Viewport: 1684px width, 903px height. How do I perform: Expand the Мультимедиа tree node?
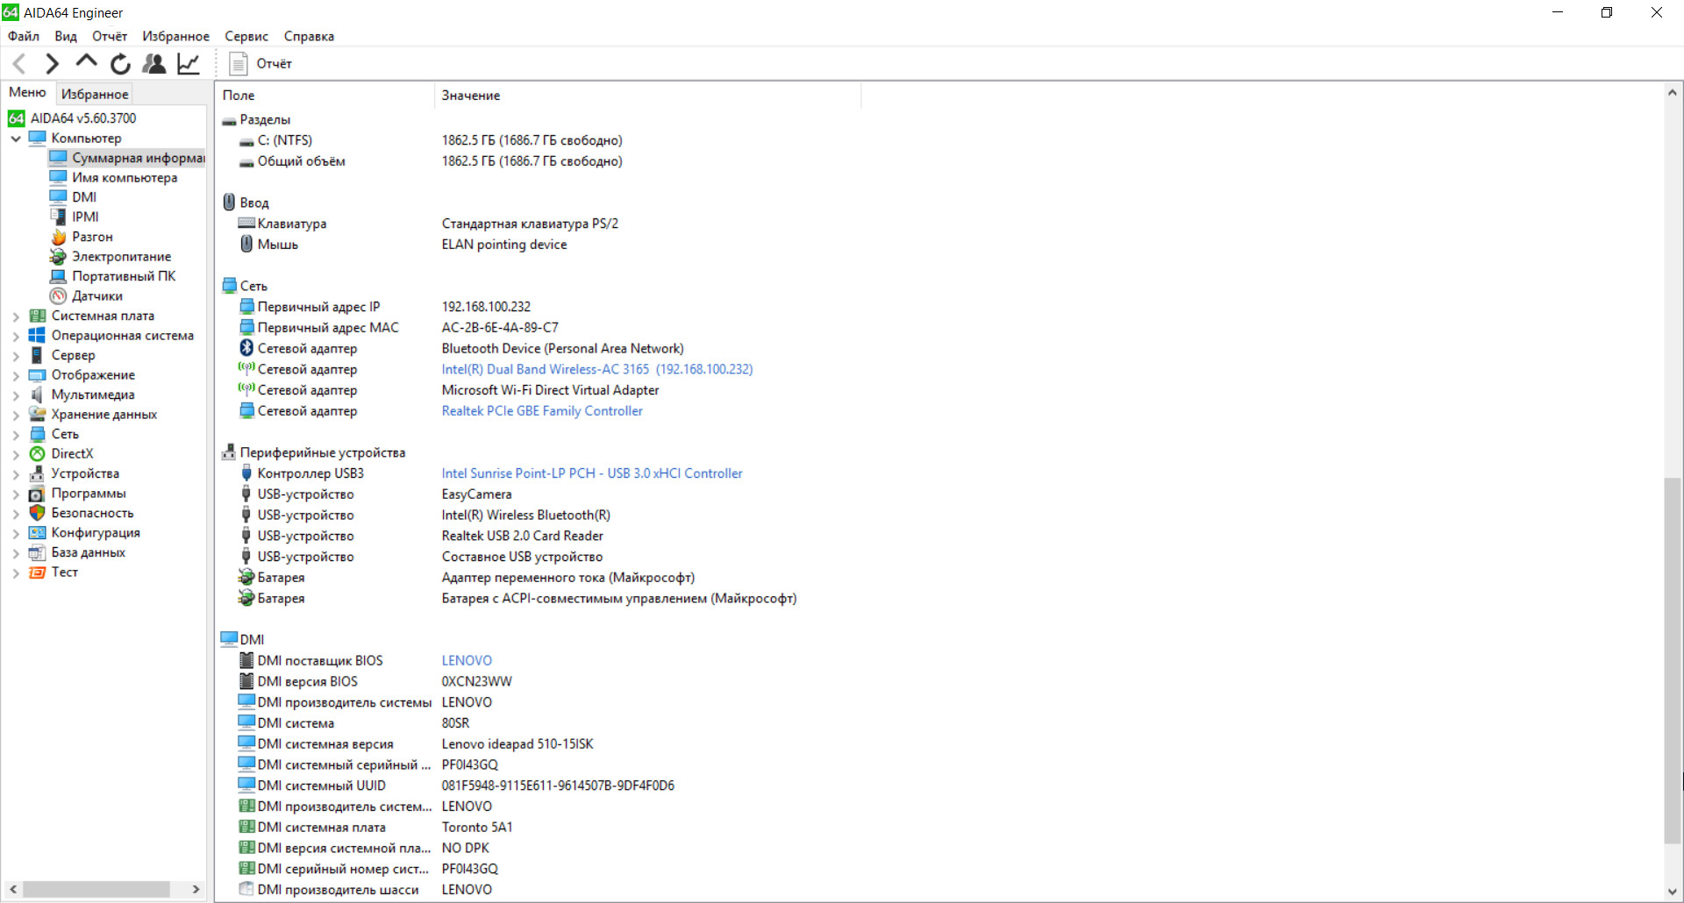pos(16,395)
